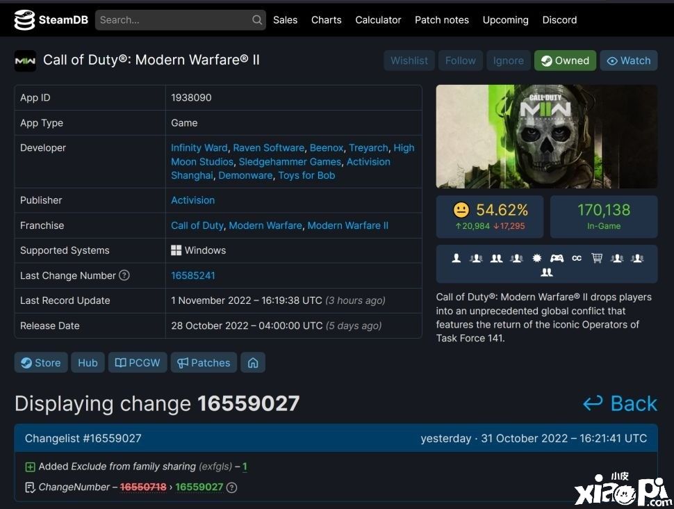
Task: Click the game header artwork image
Action: pos(546,136)
